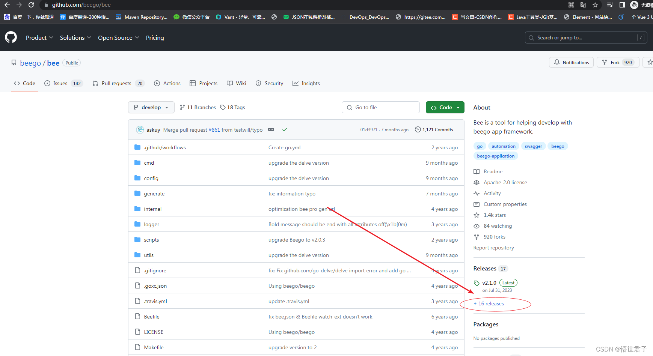The height and width of the screenshot is (356, 653).
Task: Open the cmd folder
Action: 149,163
